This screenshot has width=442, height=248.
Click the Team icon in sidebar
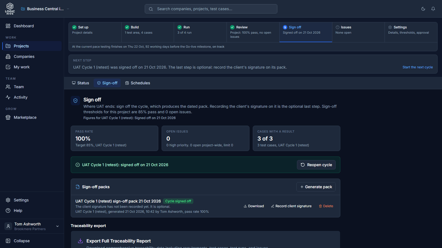click(x=8, y=87)
